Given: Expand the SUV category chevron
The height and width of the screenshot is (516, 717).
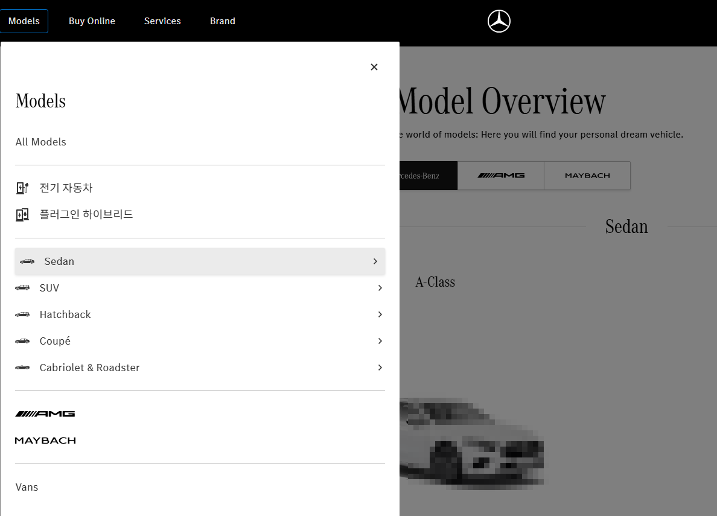Looking at the screenshot, I should point(380,288).
